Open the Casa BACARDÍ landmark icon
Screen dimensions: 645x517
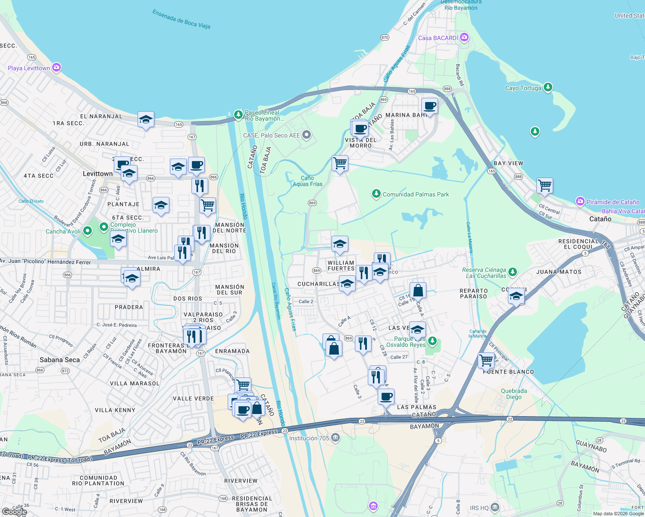click(x=464, y=38)
